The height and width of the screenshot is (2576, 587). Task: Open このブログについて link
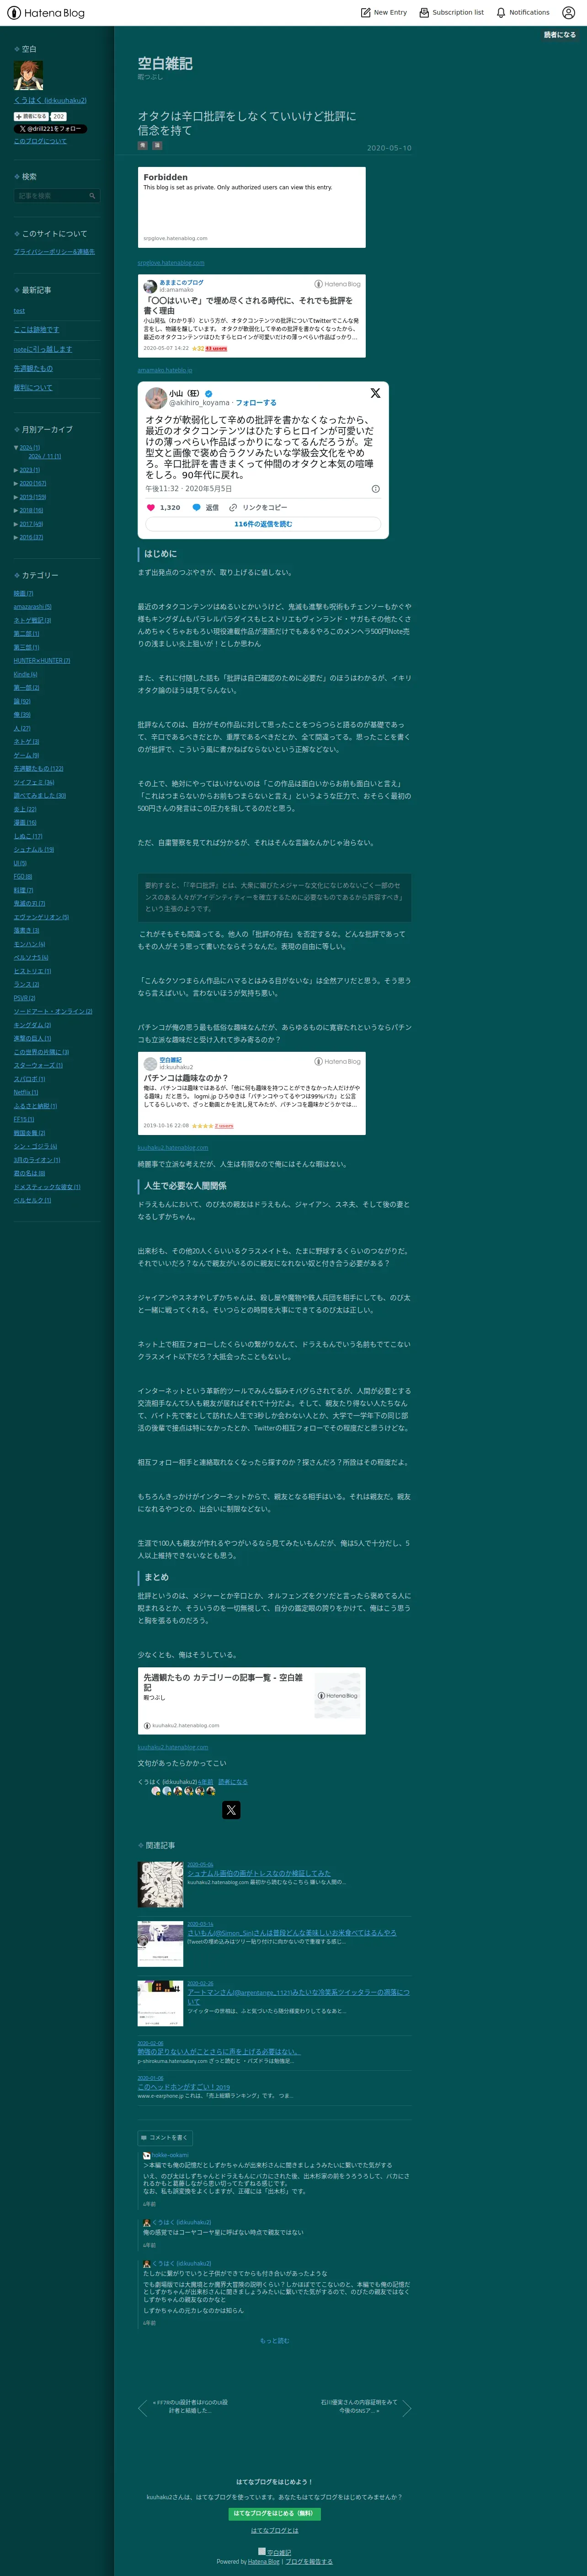coord(40,141)
